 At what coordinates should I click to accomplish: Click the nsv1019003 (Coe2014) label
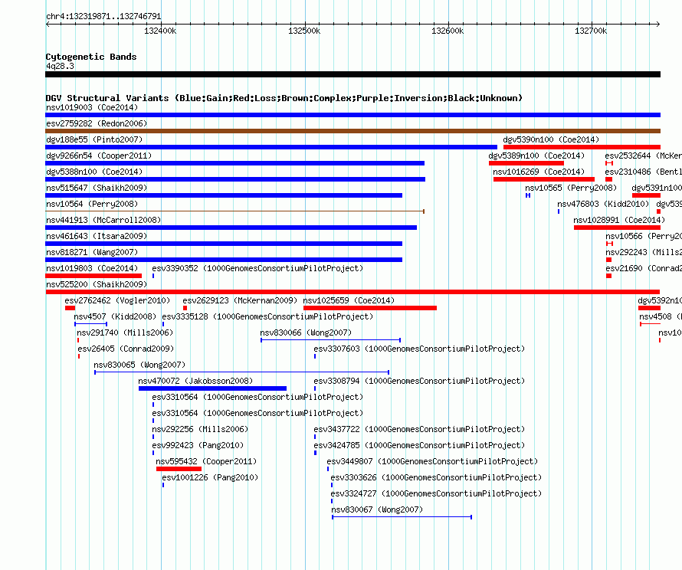pyautogui.click(x=92, y=107)
